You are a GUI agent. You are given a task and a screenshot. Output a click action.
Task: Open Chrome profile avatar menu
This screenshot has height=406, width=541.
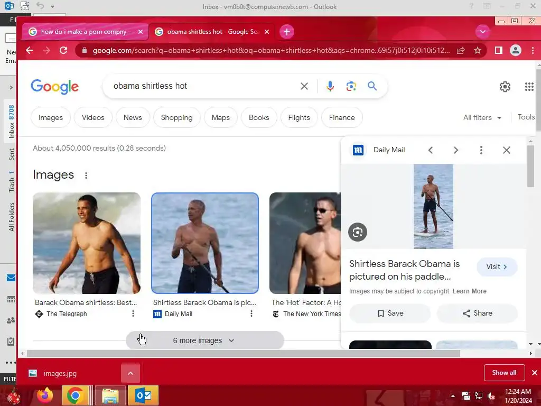pos(516,50)
